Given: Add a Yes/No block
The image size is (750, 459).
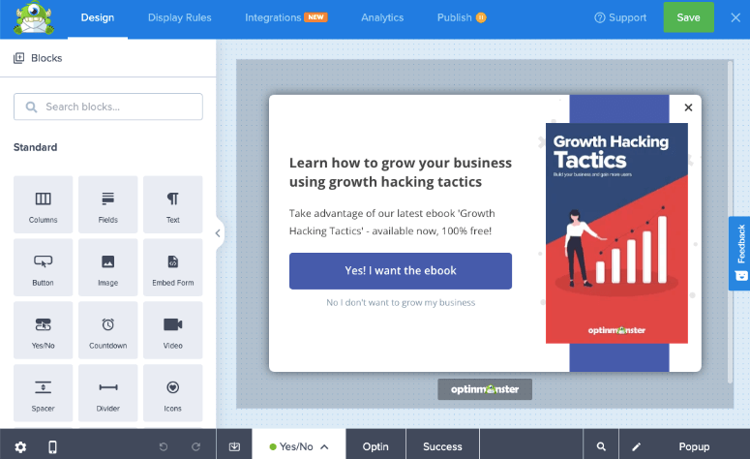Looking at the screenshot, I should coord(43,330).
